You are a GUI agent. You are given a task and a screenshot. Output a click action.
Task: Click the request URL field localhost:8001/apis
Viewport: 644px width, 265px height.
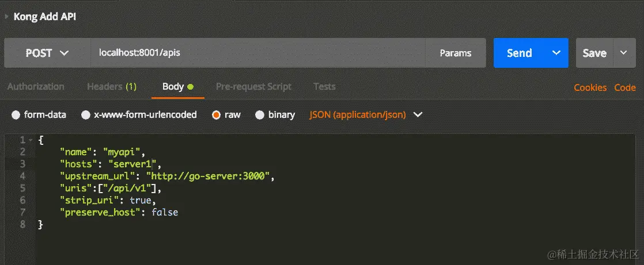[257, 53]
